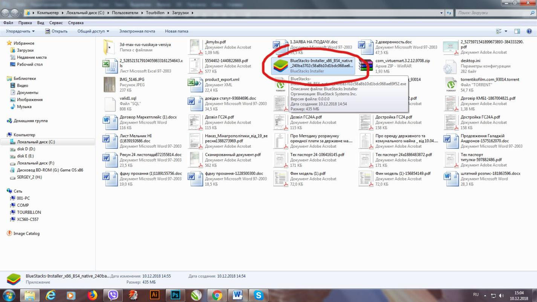Open the Сервис menu
This screenshot has height=302, width=537.
coord(56,23)
